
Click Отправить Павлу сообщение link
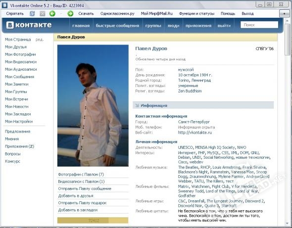point(85,189)
